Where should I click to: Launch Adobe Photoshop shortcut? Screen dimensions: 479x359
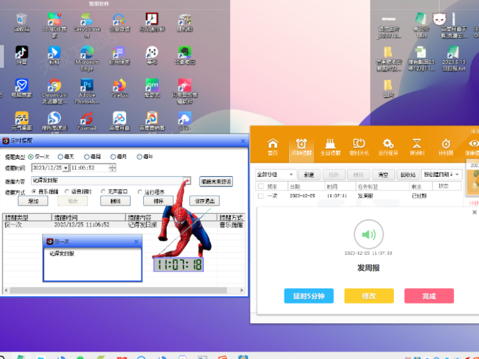pyautogui.click(x=87, y=91)
